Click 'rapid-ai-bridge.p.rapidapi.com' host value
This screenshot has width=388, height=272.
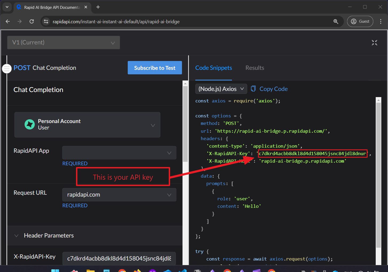302,161
